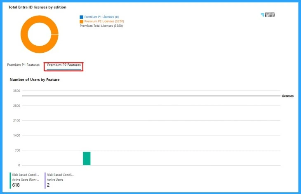Click the Premium P1 Licenses (0) legend link

point(101,17)
